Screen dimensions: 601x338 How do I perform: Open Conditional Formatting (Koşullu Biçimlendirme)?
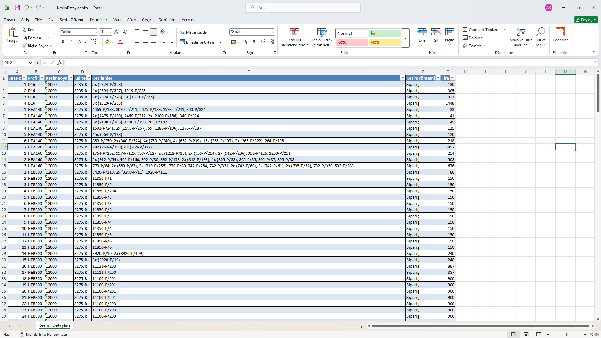295,37
